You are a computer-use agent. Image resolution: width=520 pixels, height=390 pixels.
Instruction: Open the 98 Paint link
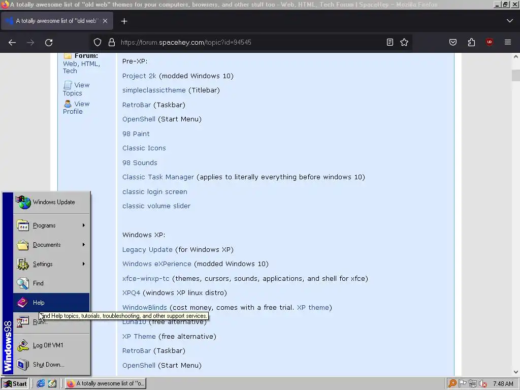point(136,134)
